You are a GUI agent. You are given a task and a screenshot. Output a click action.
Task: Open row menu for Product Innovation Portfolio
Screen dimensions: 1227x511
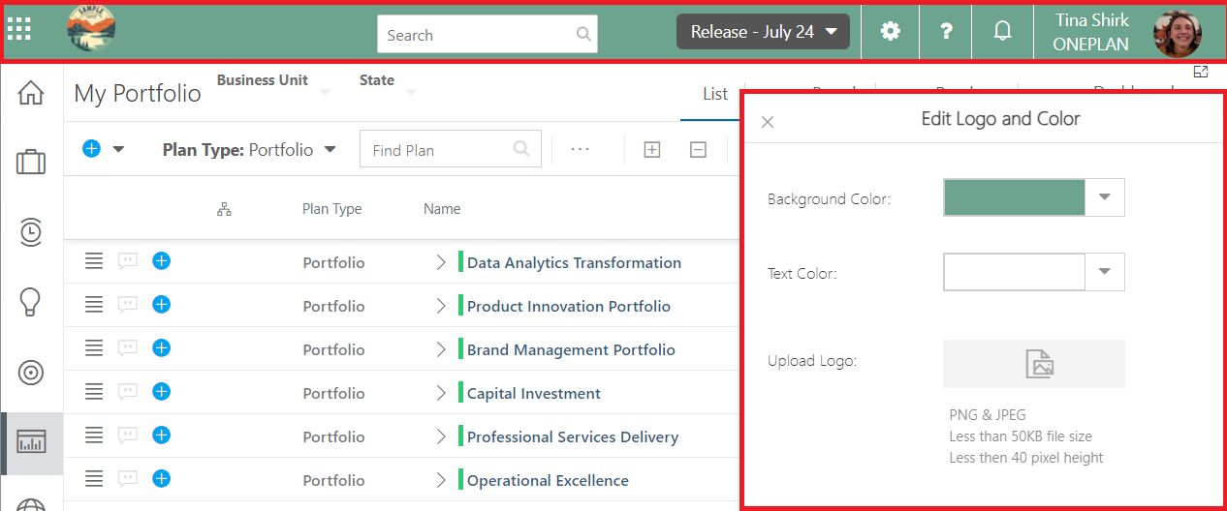point(94,305)
